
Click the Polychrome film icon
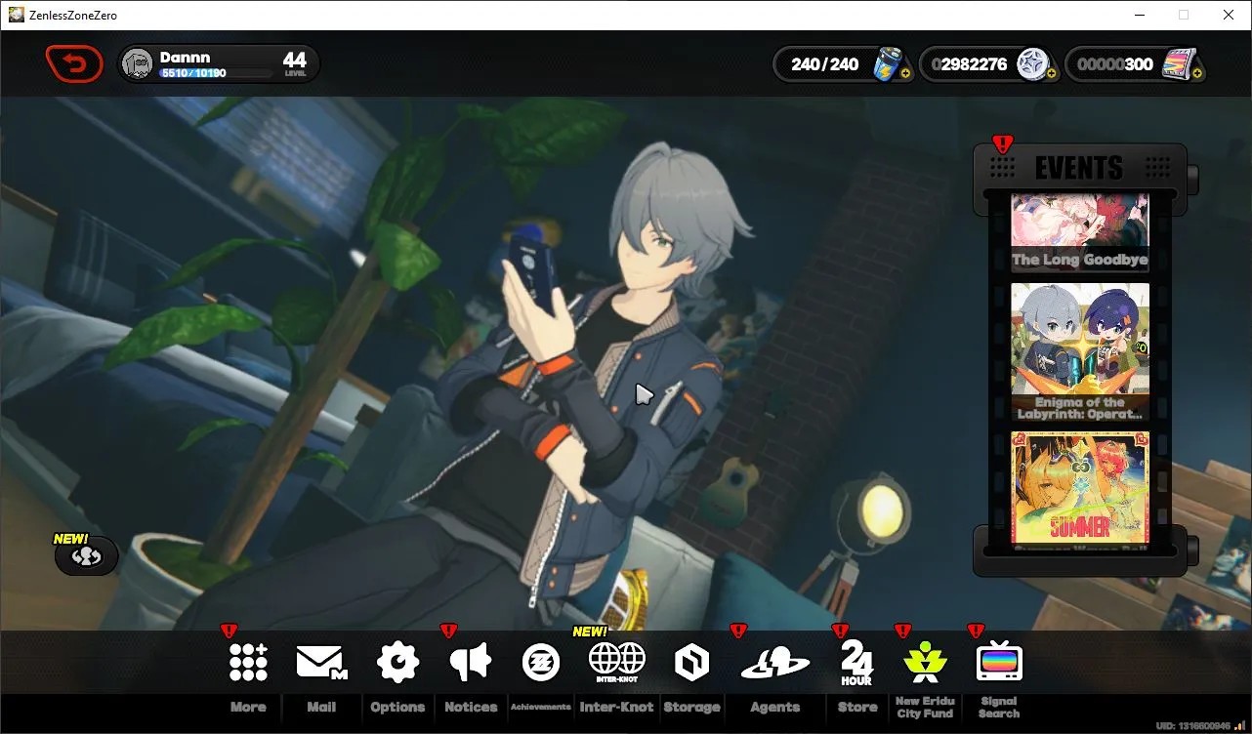pos(1182,65)
